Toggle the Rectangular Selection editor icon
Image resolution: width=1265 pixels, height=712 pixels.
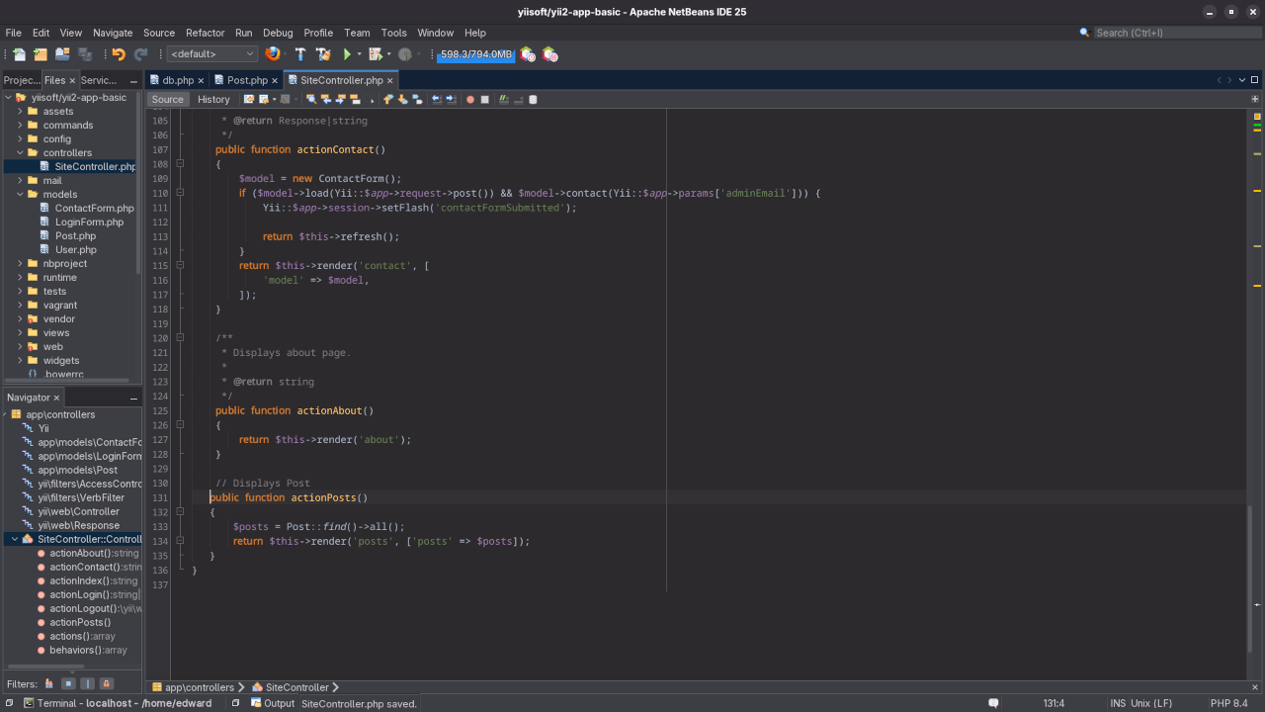[370, 99]
